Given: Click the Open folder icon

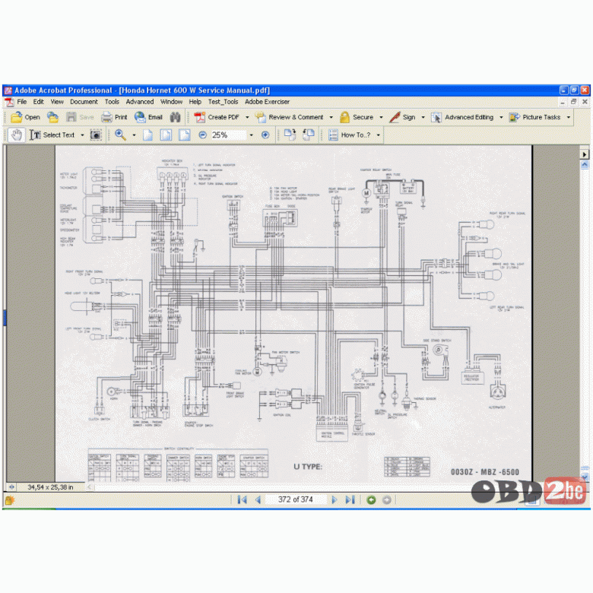Looking at the screenshot, I should point(16,117).
